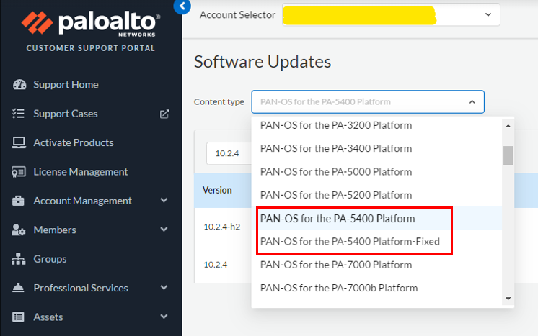Select PAN-OS for the PA-3400 Platform
This screenshot has height=336, width=538.
tap(335, 149)
